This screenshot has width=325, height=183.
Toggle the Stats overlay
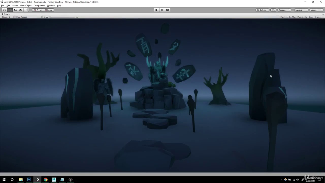pyautogui.click(x=311, y=17)
